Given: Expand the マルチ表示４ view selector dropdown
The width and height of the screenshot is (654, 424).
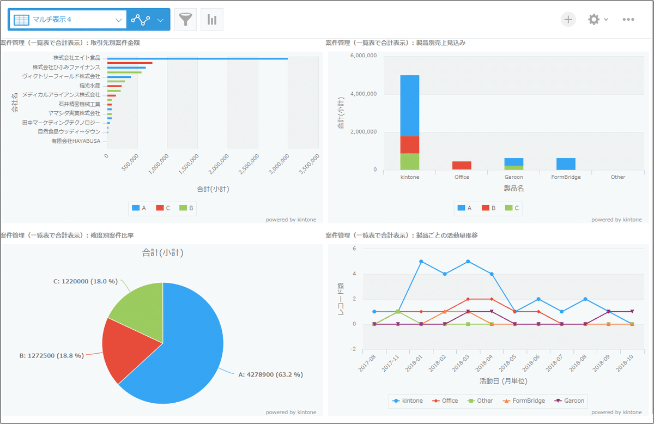Looking at the screenshot, I should coord(119,20).
